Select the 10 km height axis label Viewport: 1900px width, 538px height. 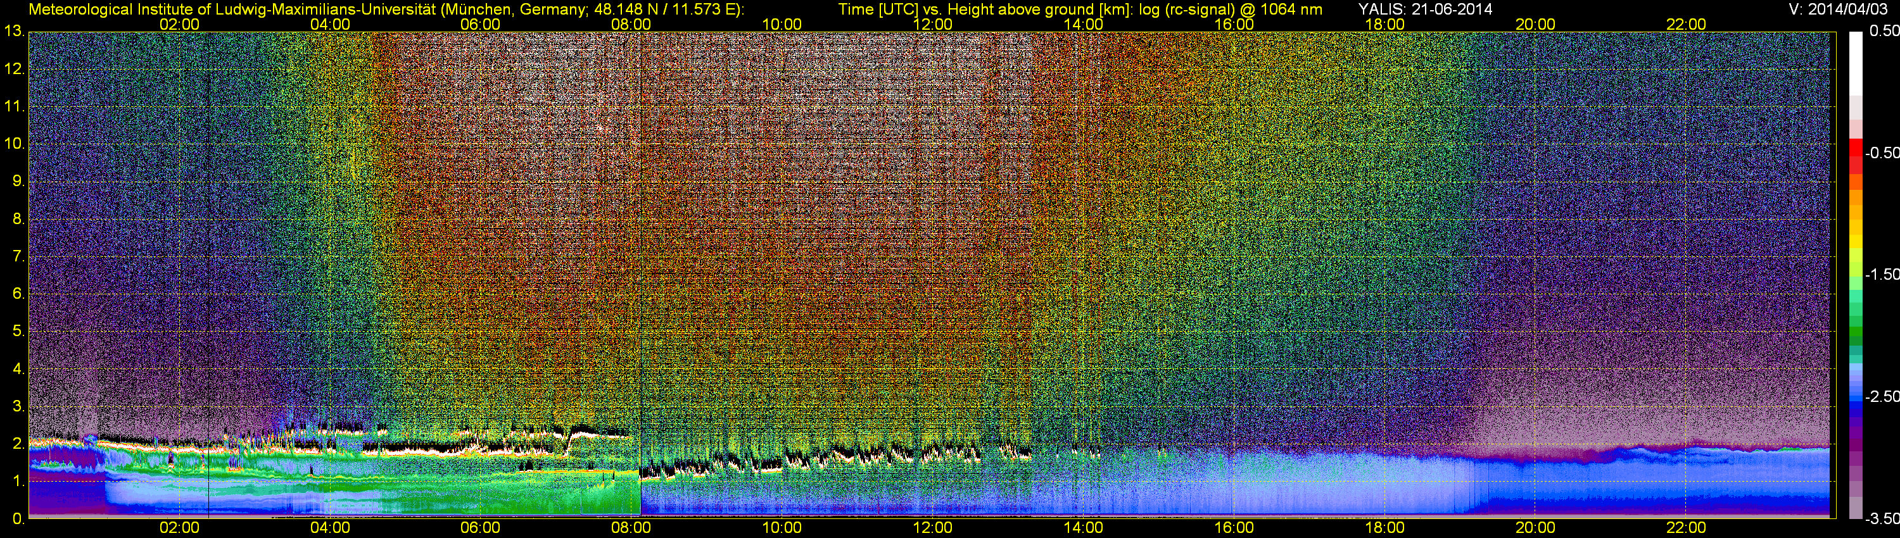point(13,144)
